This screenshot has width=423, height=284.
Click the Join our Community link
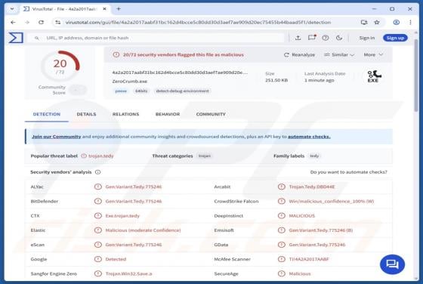tap(57, 137)
